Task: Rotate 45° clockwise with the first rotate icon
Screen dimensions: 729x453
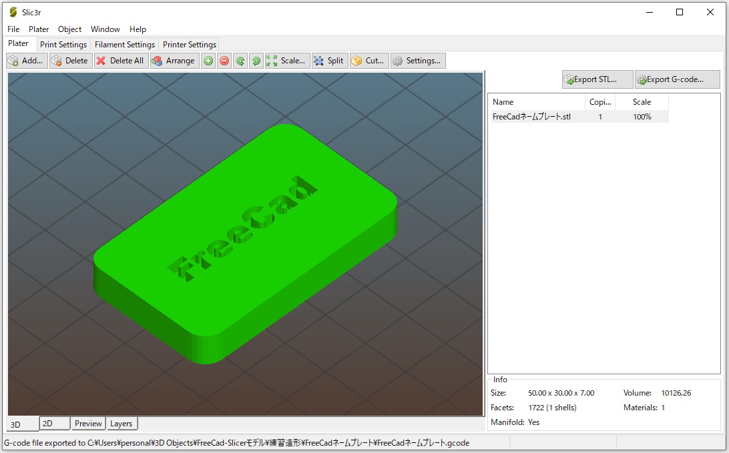Action: [x=240, y=61]
